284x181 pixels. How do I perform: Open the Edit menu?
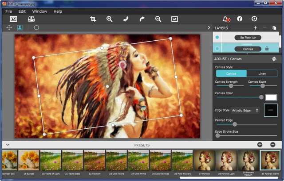point(22,11)
